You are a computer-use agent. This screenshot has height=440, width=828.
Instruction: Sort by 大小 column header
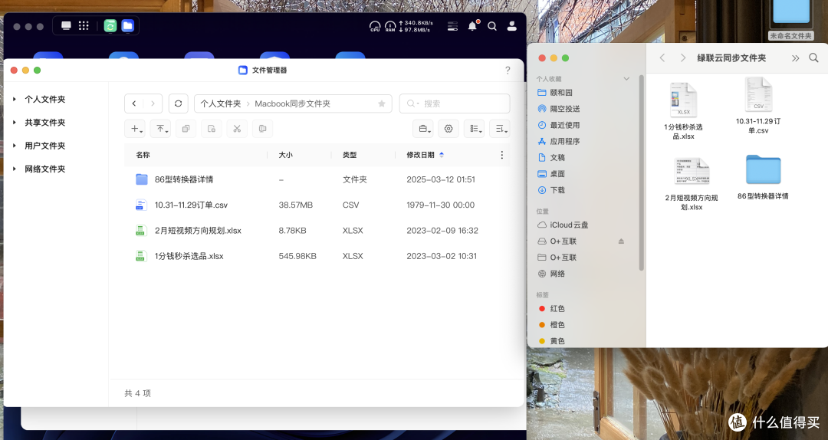click(x=286, y=155)
